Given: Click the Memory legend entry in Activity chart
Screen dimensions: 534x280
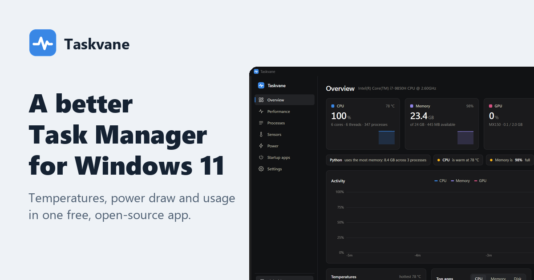Looking at the screenshot, I should tap(460, 181).
